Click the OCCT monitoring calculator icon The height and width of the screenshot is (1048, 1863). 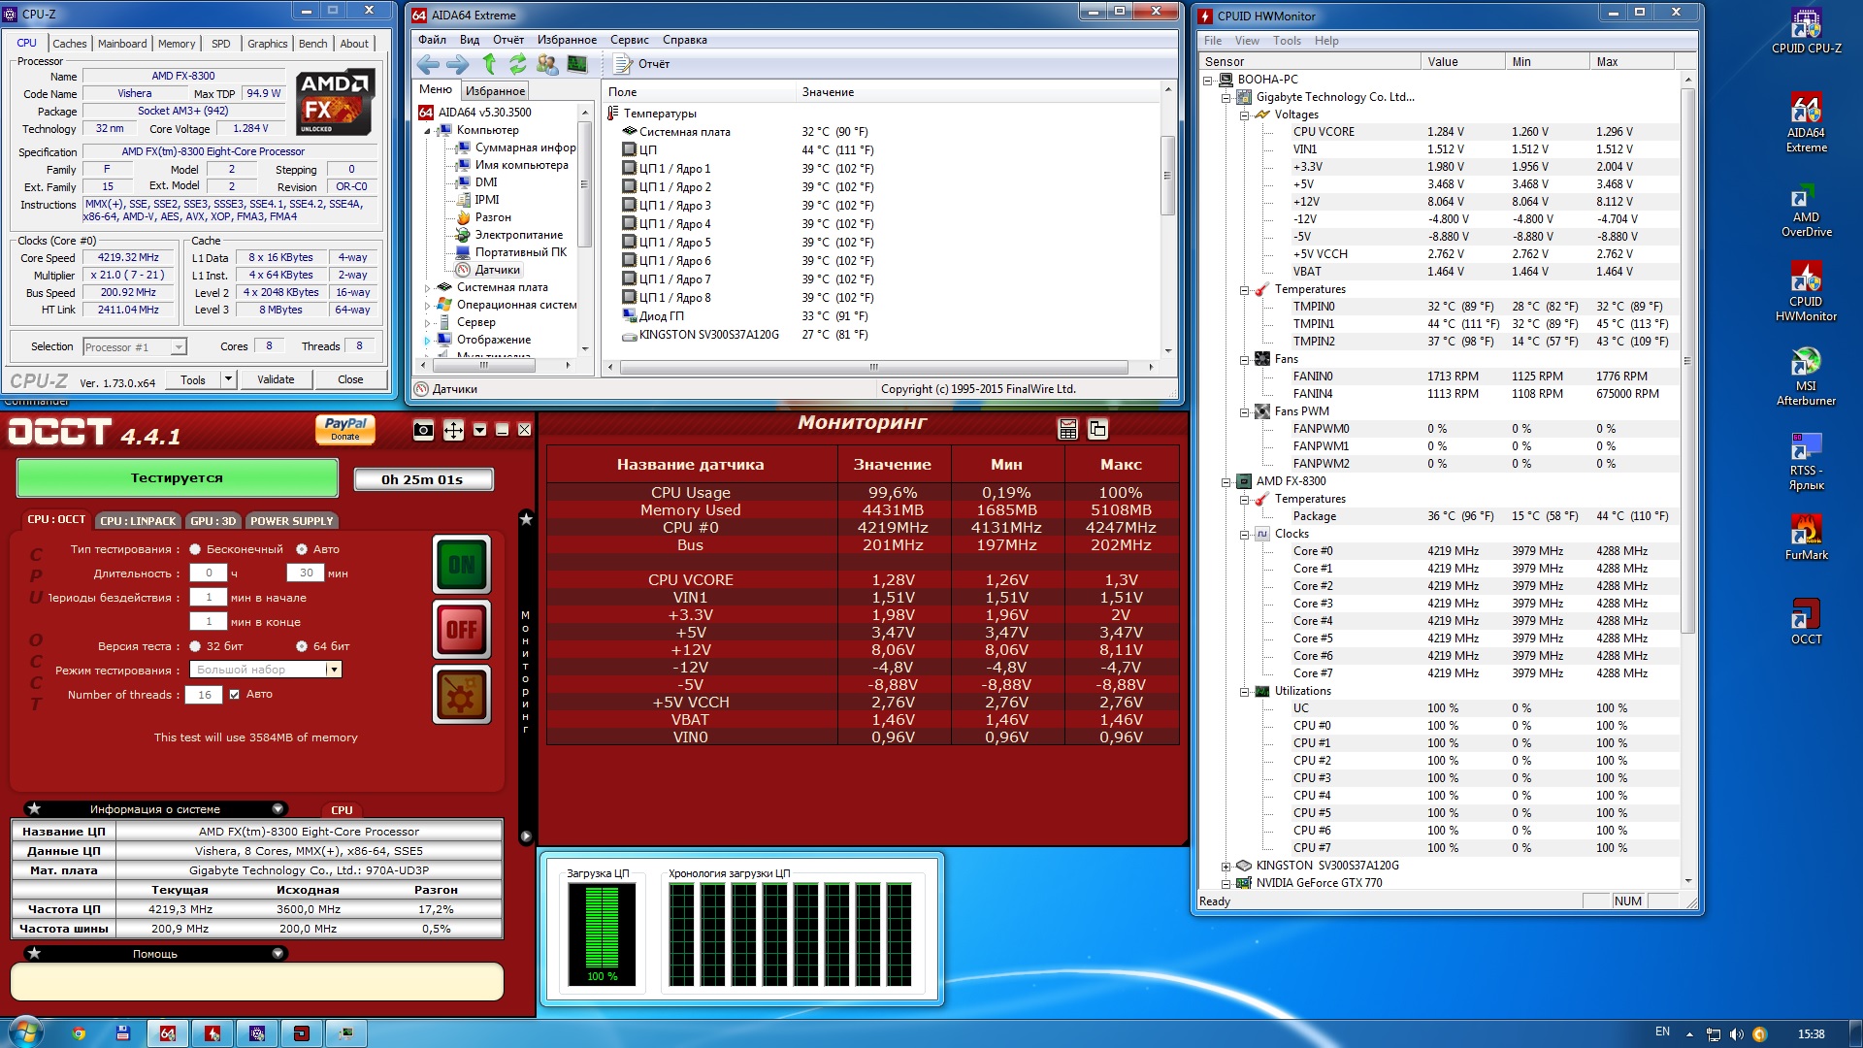click(1067, 429)
